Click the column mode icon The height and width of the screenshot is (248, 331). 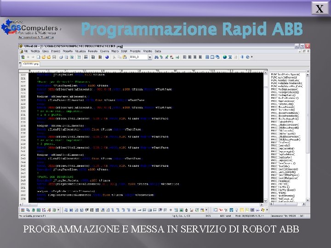point(100,57)
